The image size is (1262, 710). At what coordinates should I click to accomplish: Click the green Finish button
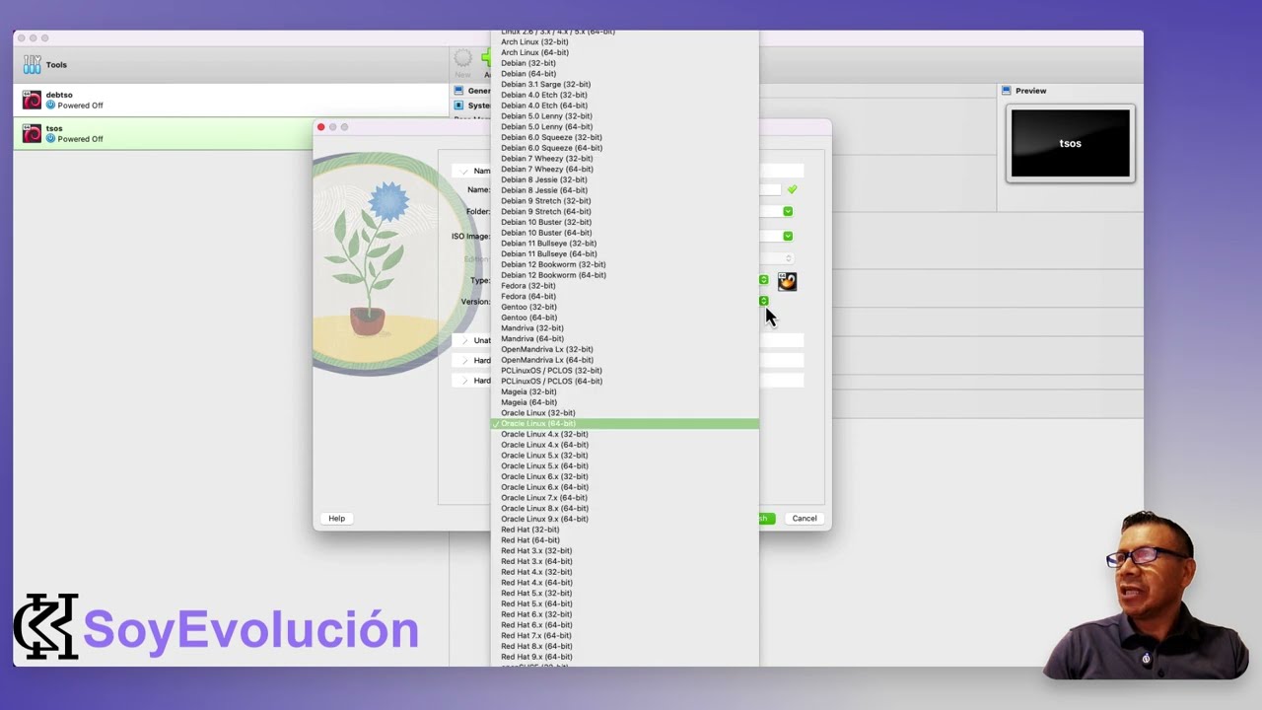pyautogui.click(x=767, y=519)
